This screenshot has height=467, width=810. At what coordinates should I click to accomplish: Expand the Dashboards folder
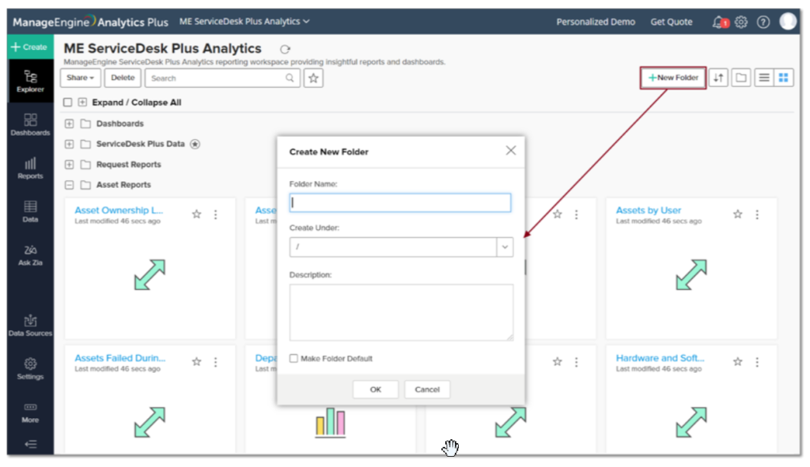coord(69,124)
